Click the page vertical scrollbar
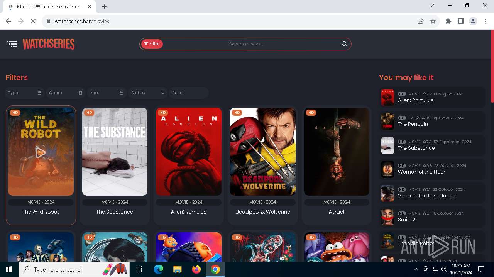Screen dimensions: 494x277 tap(492, 65)
